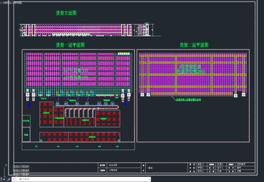The width and height of the screenshot is (264, 182).
Task: Open the 二维线框 visual style menu
Action: point(17,3)
